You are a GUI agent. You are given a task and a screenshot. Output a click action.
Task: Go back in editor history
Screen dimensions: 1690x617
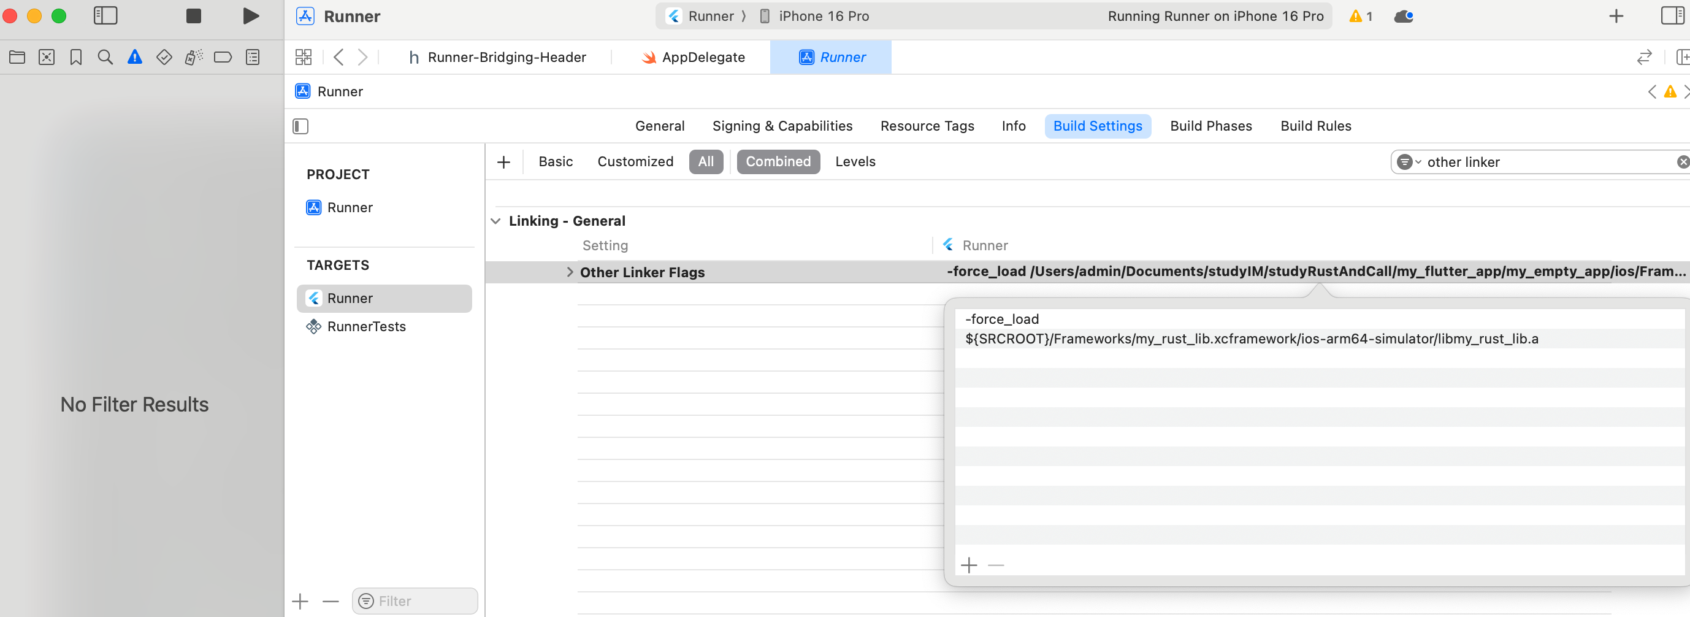(338, 57)
